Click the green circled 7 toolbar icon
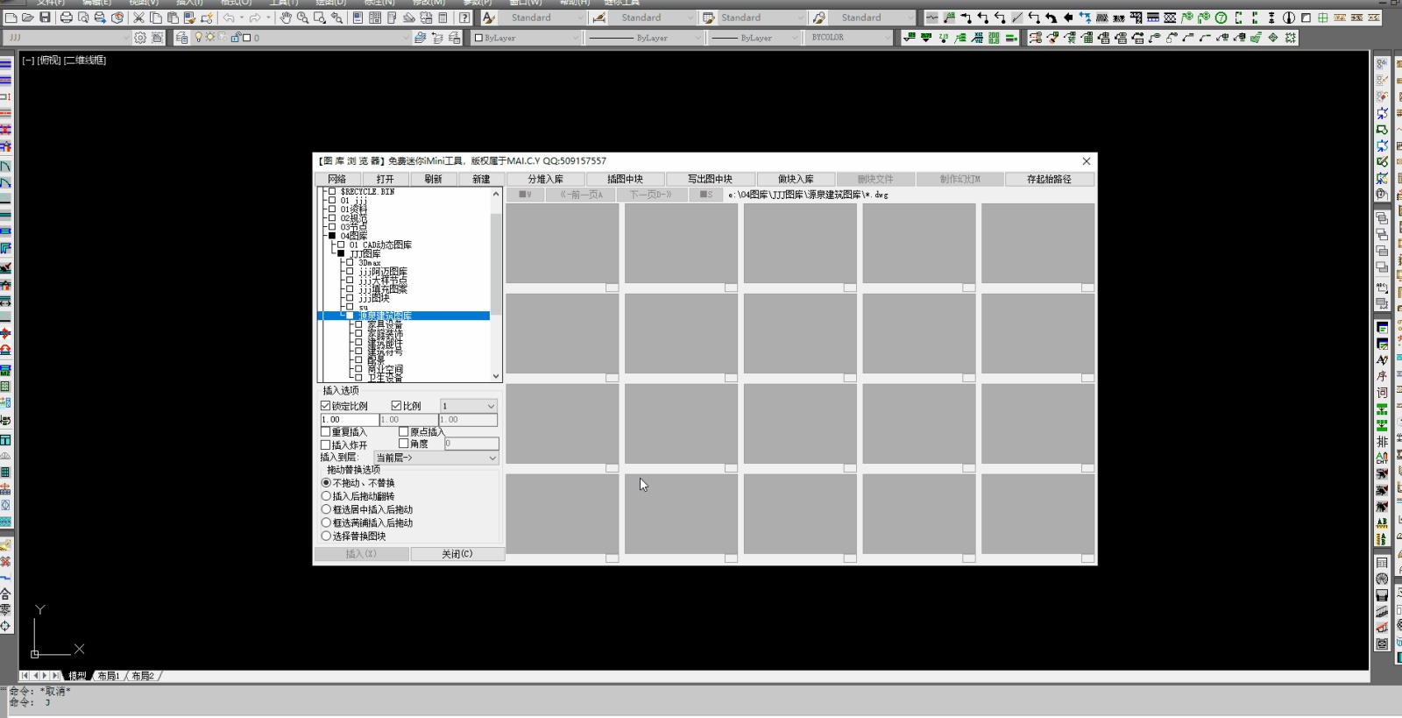The image size is (1402, 718). (x=1221, y=18)
